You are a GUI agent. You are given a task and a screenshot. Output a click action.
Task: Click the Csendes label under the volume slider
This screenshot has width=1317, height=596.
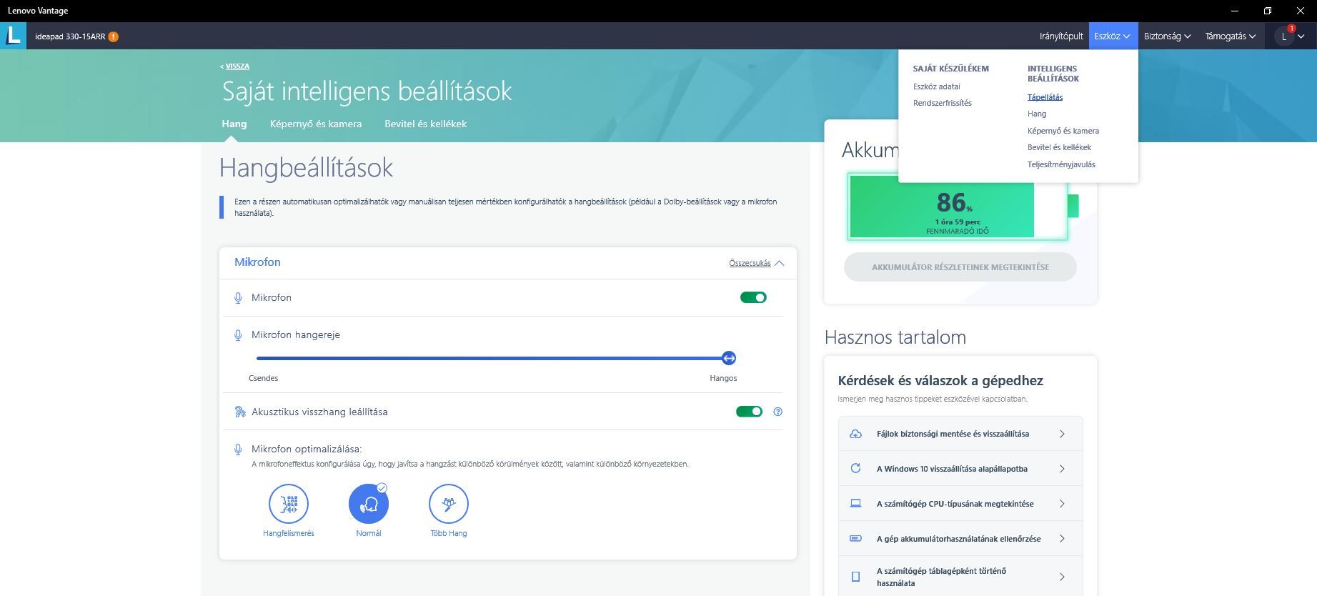pyautogui.click(x=264, y=378)
